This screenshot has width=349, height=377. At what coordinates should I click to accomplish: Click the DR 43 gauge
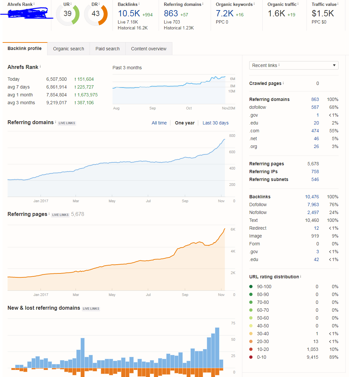coord(96,14)
